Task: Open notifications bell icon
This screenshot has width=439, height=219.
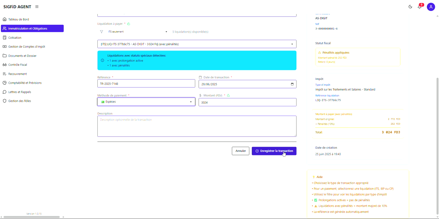Action: 419,7
